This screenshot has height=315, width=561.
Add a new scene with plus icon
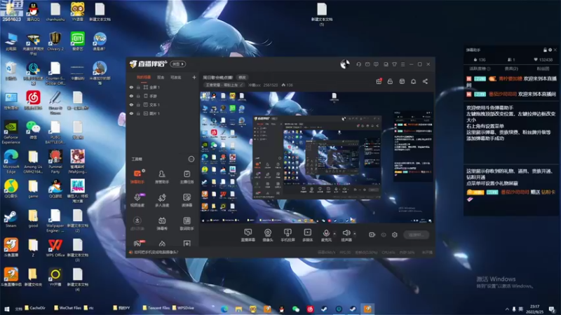coord(194,77)
